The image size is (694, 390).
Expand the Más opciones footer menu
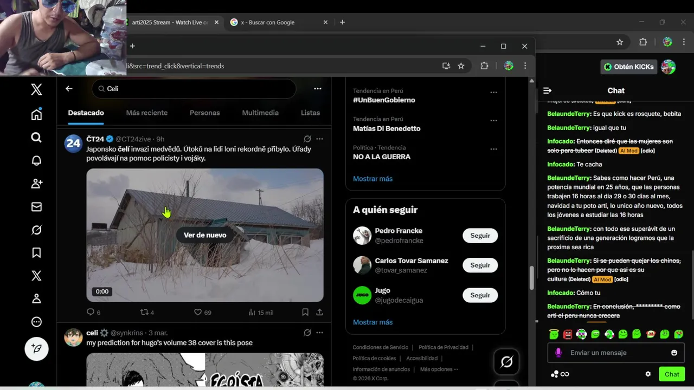point(439,369)
